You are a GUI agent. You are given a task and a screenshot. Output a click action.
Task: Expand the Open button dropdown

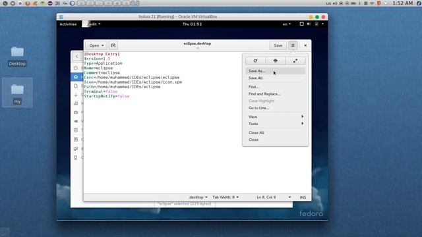[96, 45]
